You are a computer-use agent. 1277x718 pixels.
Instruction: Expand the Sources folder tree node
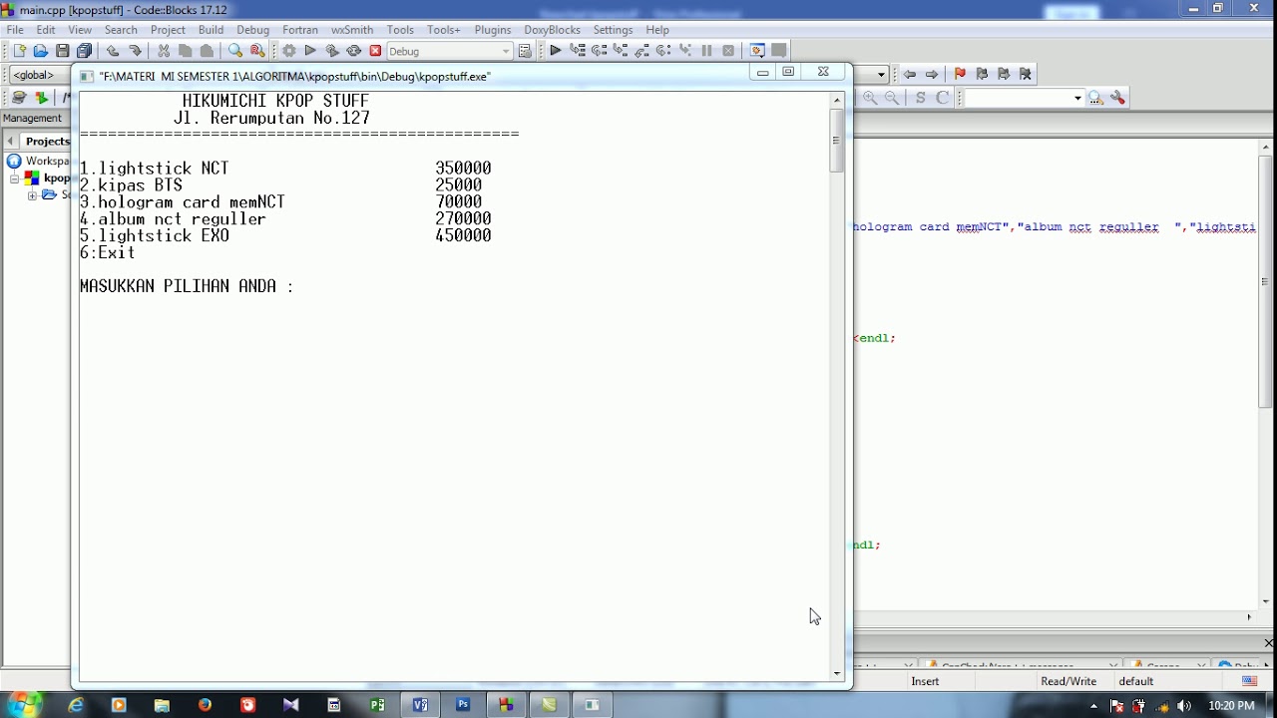32,195
